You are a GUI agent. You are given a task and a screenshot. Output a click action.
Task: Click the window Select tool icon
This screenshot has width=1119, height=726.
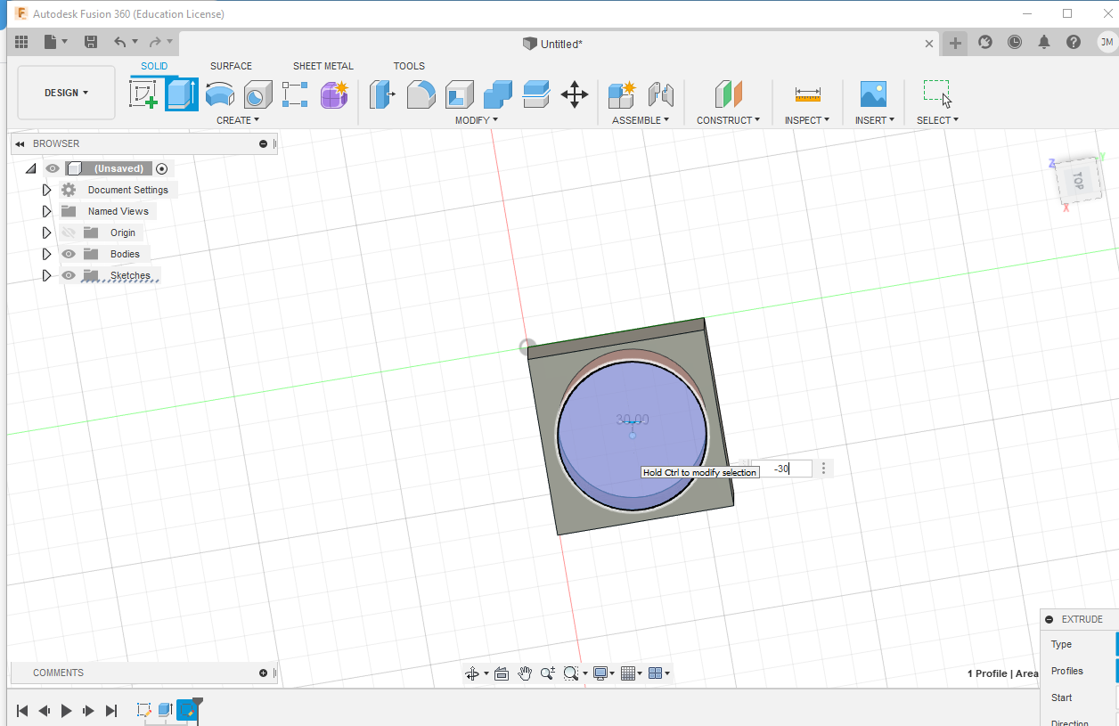coord(937,94)
